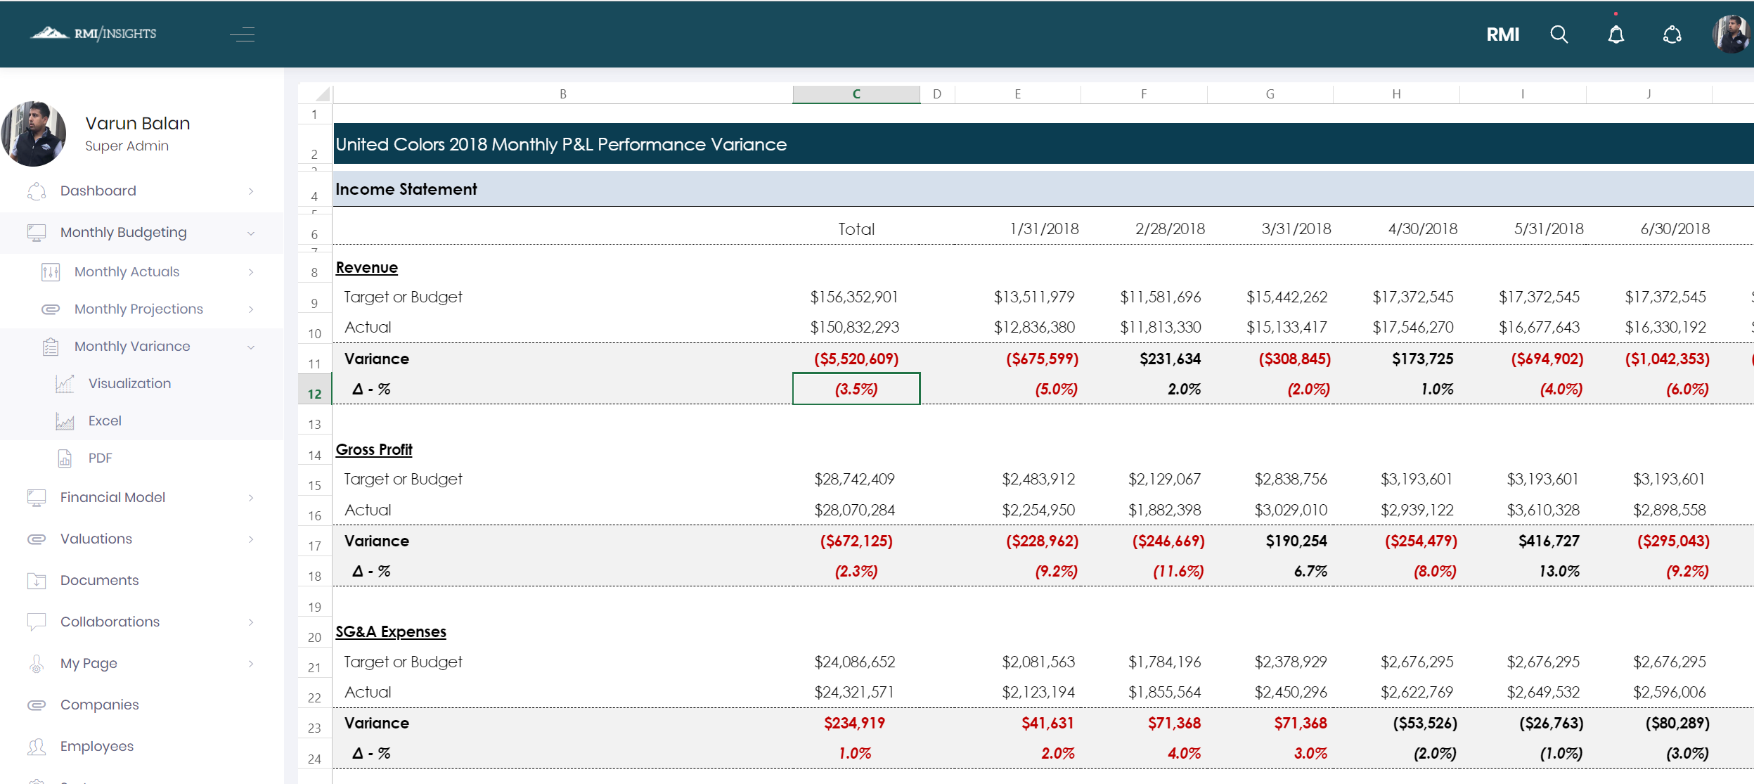Click the PDF document icon
The height and width of the screenshot is (784, 1754).
click(65, 458)
